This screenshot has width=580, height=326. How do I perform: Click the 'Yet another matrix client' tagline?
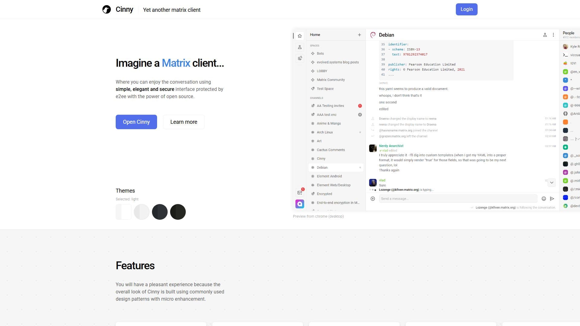172,10
